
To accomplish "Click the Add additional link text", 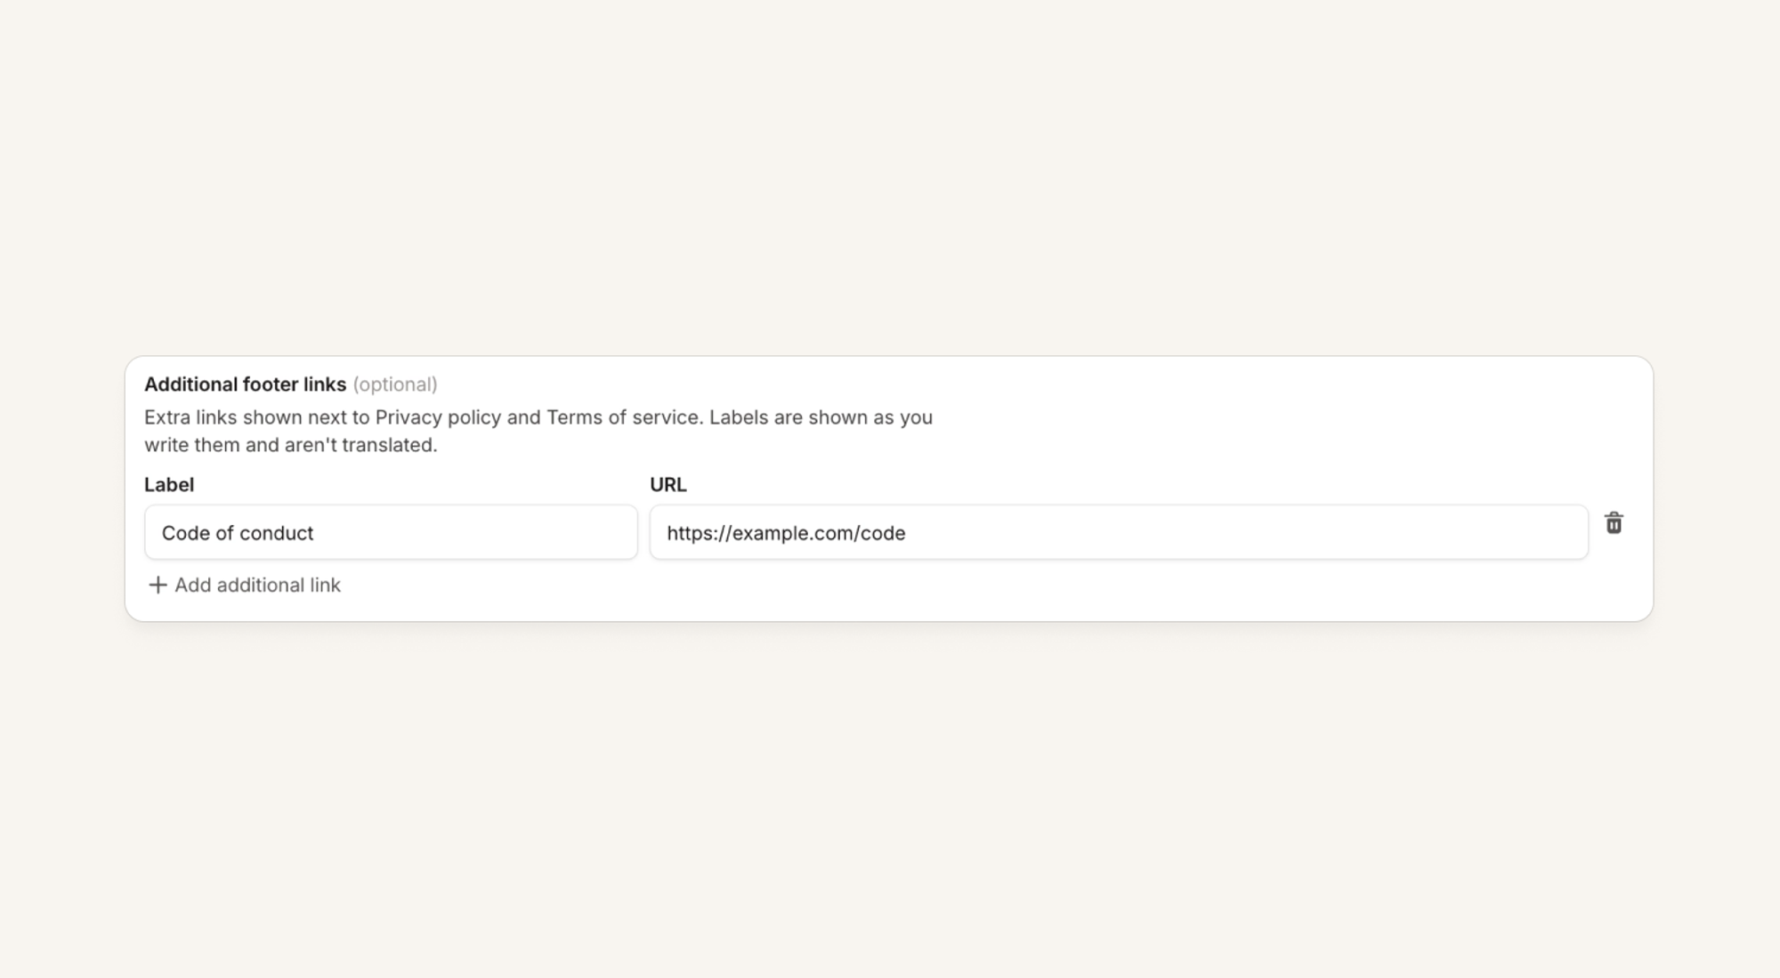I will [257, 585].
